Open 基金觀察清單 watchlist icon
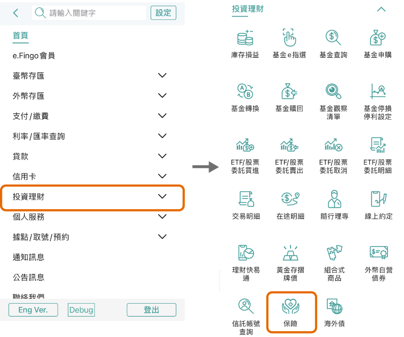This screenshot has height=337, width=404. (x=333, y=92)
